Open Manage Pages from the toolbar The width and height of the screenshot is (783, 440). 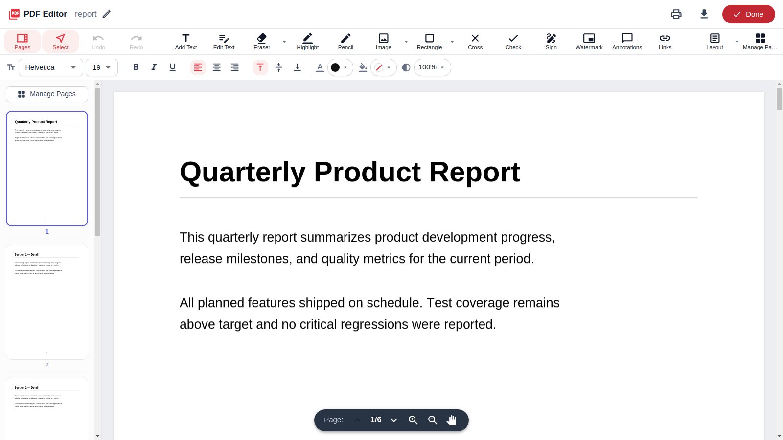click(x=760, y=42)
